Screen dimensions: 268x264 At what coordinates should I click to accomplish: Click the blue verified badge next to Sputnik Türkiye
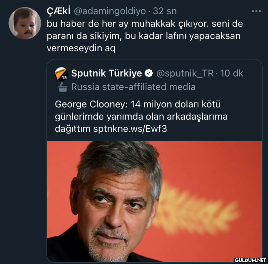pyautogui.click(x=149, y=73)
